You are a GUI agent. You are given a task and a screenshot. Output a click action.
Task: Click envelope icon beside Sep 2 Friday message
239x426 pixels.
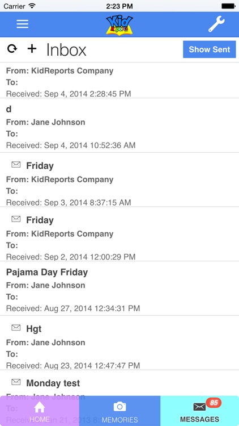(16, 219)
